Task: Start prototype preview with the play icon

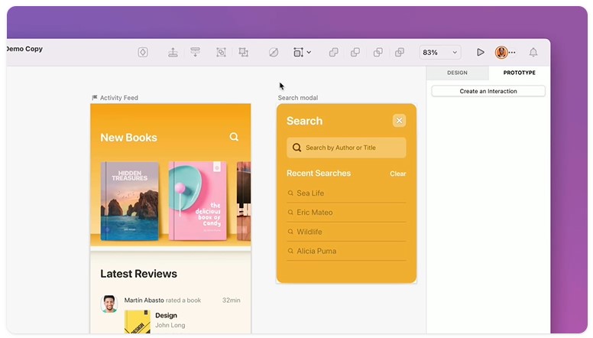Action: pos(481,52)
